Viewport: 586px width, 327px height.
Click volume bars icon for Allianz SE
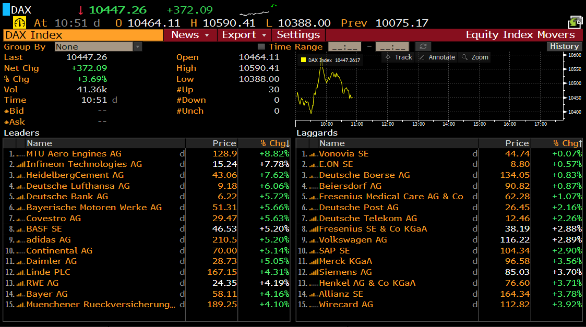point(314,294)
